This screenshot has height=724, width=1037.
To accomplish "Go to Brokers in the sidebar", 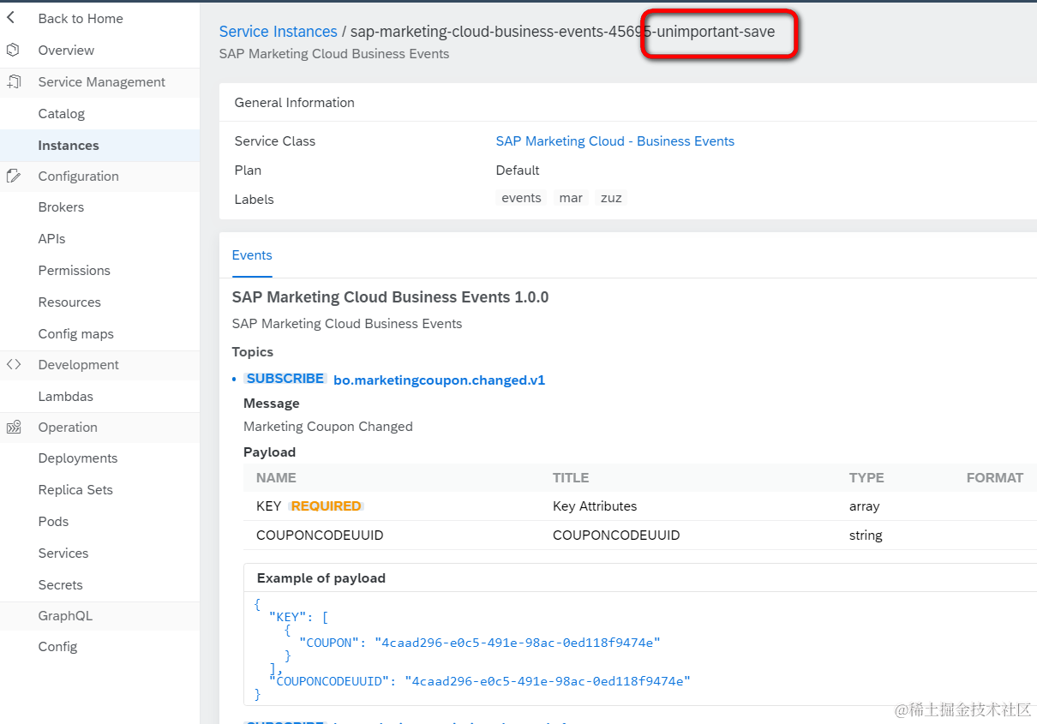I will tap(61, 206).
